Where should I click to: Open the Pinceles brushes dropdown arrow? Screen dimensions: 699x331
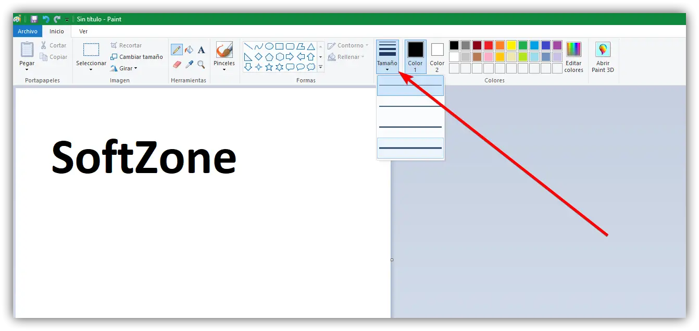(x=224, y=69)
